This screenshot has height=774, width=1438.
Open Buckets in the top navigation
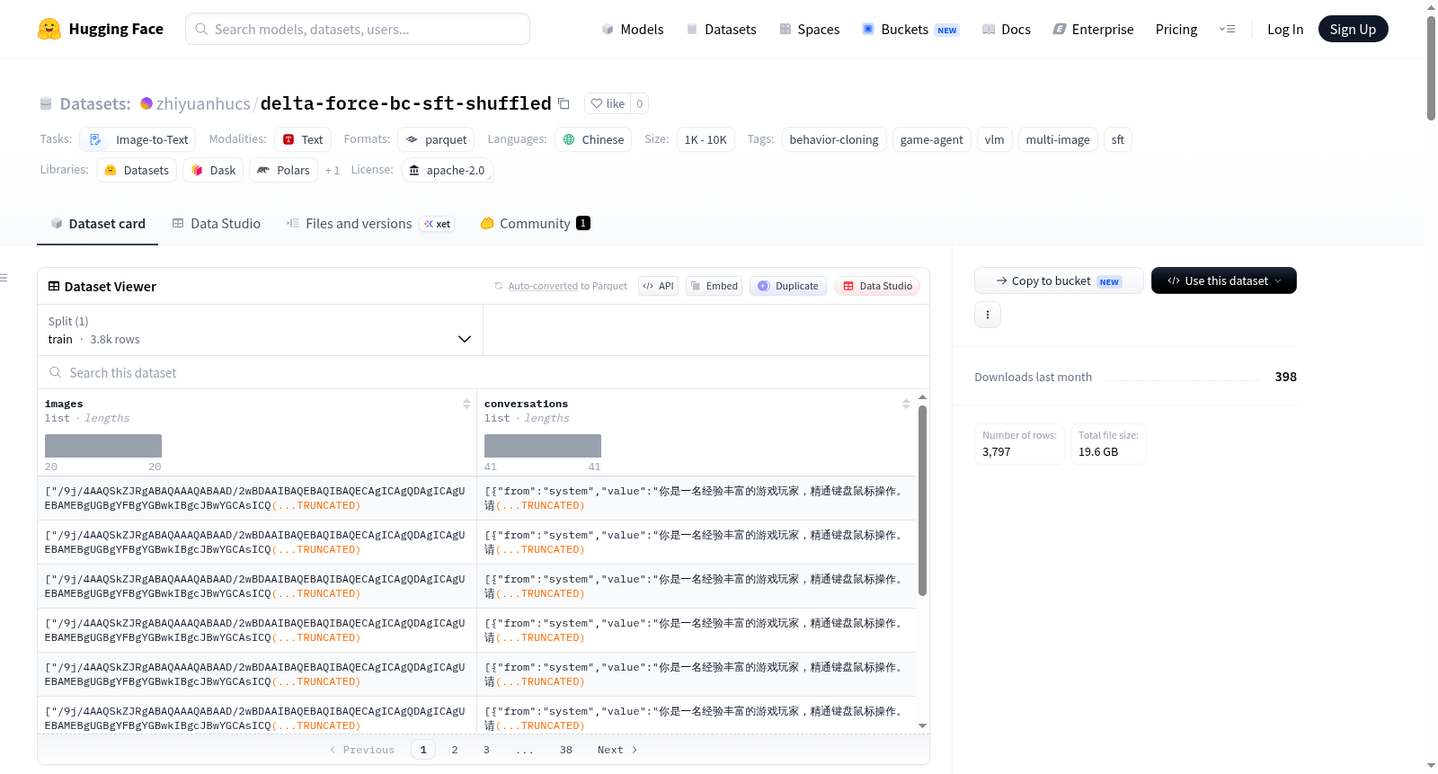click(x=910, y=30)
